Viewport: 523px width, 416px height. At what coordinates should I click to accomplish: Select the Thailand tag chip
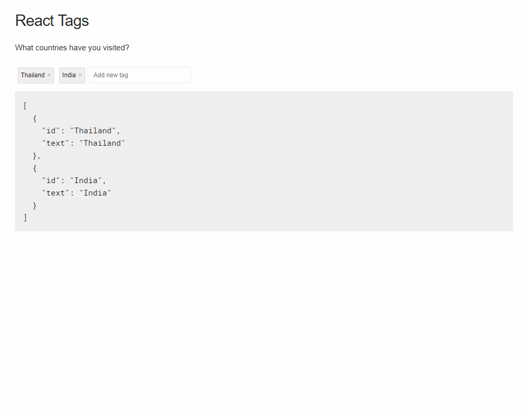(x=32, y=75)
